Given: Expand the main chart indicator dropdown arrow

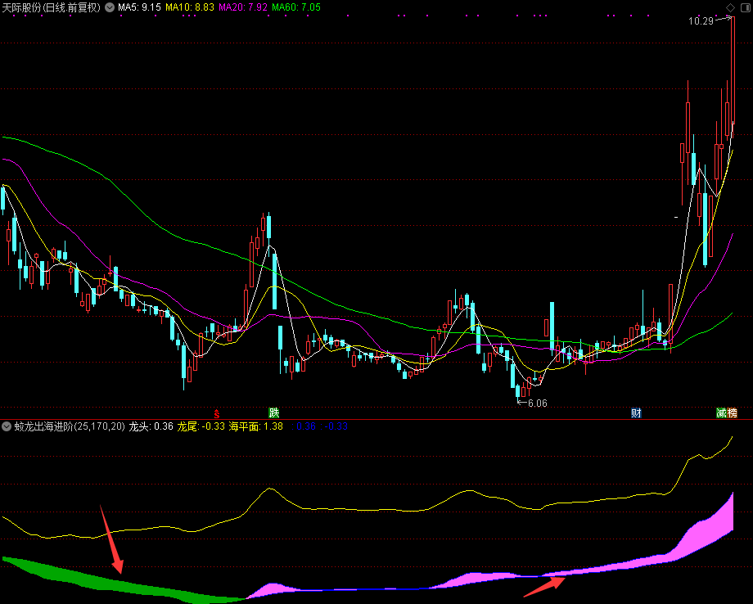Looking at the screenshot, I should [x=110, y=7].
